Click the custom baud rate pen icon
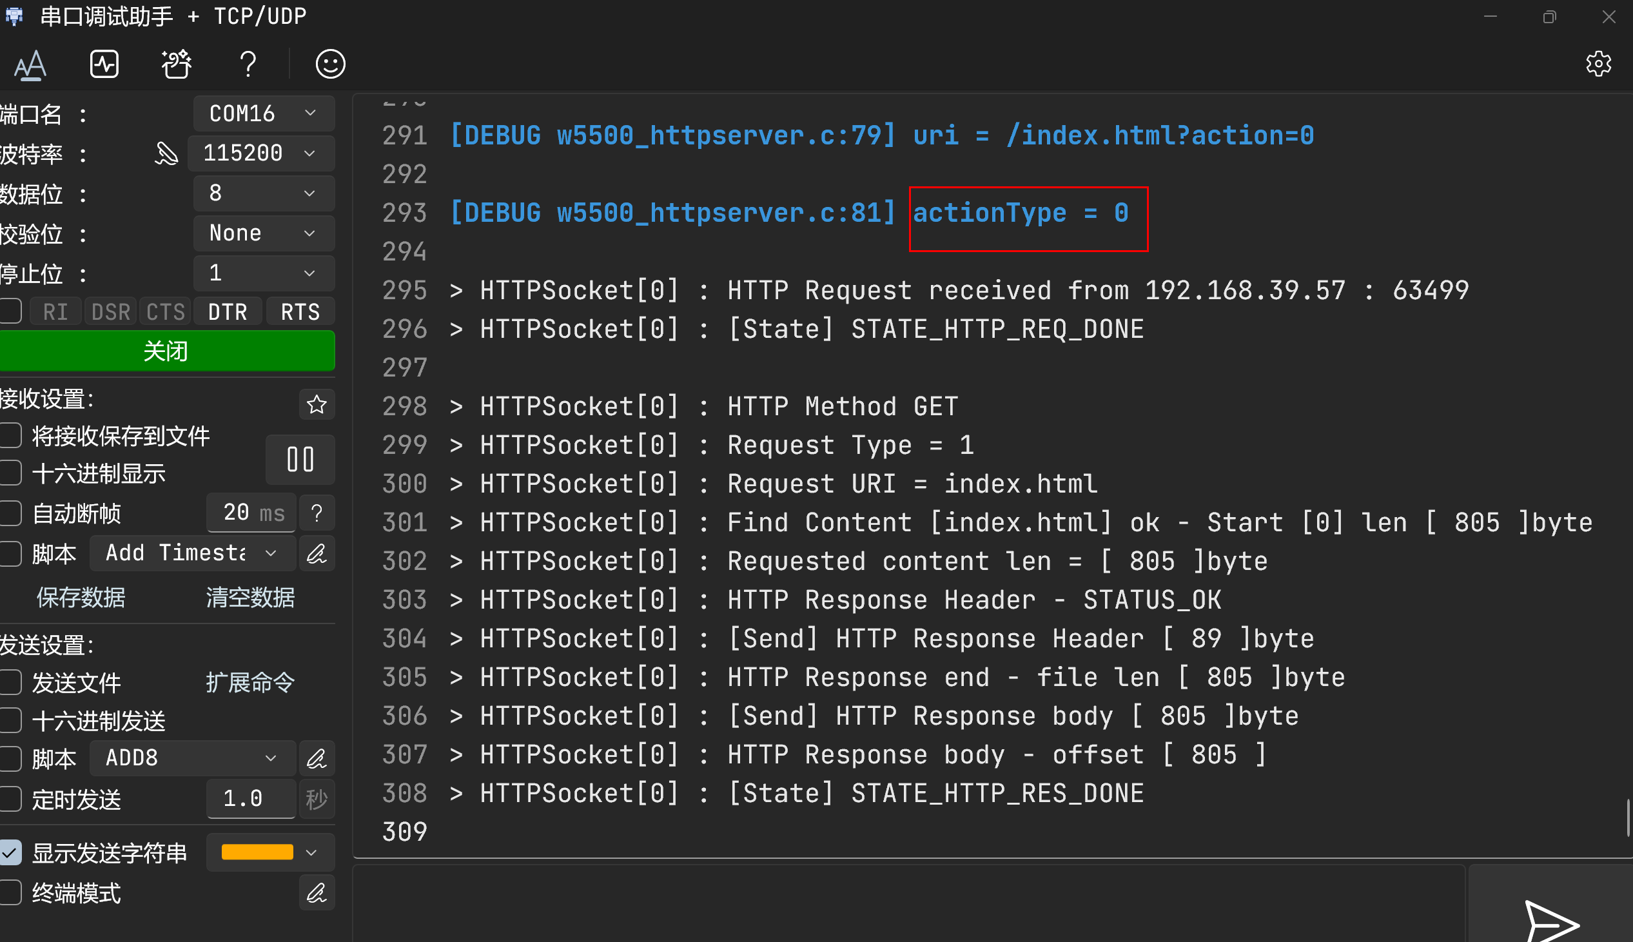 [166, 153]
